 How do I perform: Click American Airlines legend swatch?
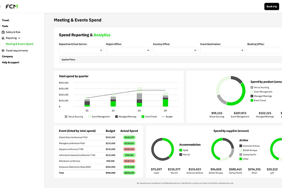(241, 146)
